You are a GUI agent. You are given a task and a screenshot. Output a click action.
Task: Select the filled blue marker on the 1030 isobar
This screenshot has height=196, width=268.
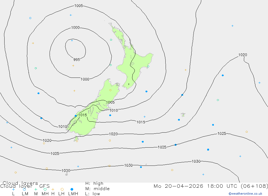tap(141, 167)
